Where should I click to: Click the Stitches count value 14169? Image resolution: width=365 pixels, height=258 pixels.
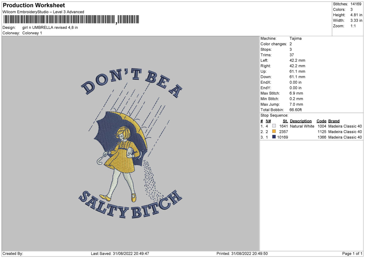pos(356,4)
